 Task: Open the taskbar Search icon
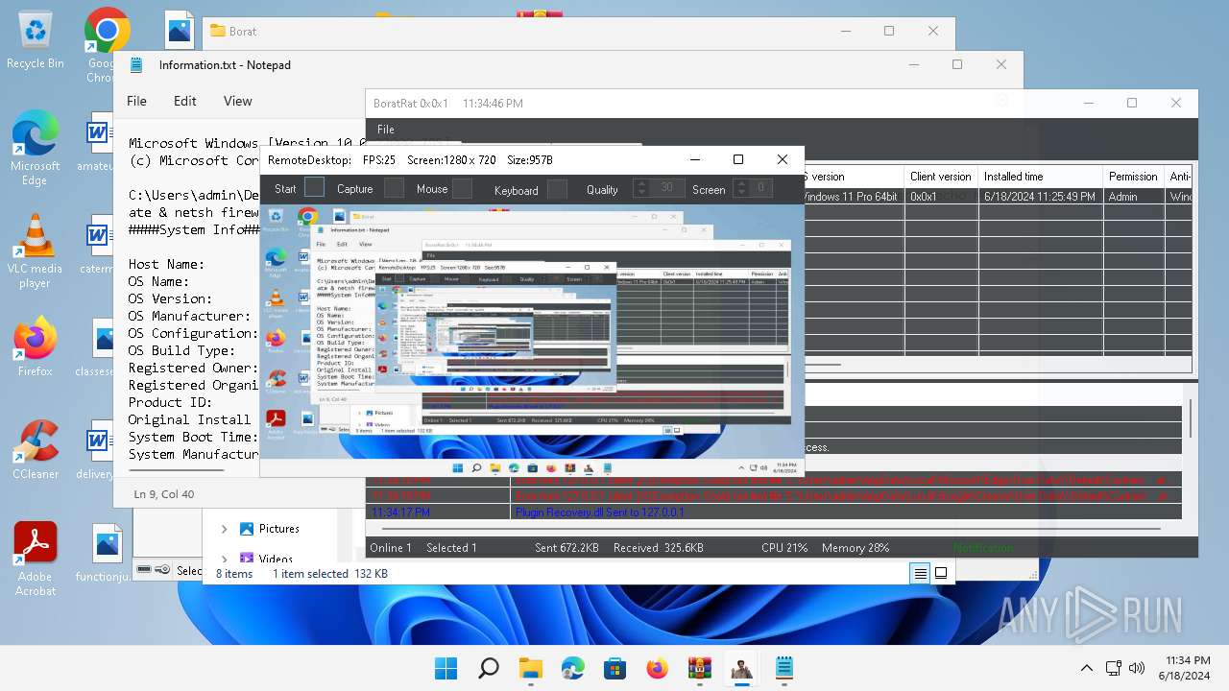click(x=488, y=668)
